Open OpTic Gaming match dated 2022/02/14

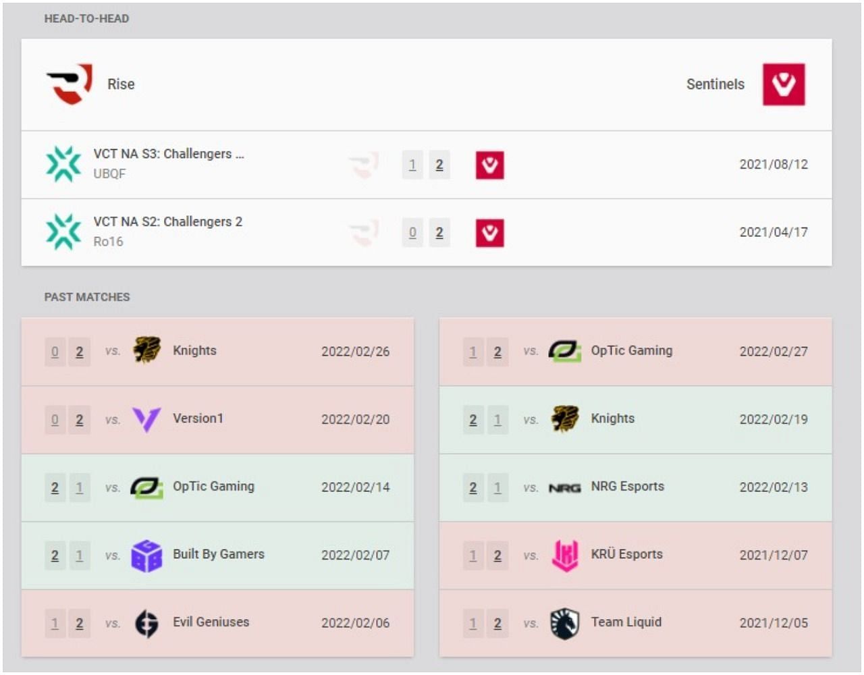[217, 487]
